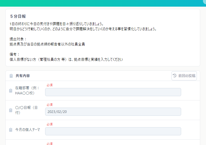Image resolution: width=206 pixels, height=145 pixels.
Task: Click the 必須 marker above the date field
Action: point(49,105)
